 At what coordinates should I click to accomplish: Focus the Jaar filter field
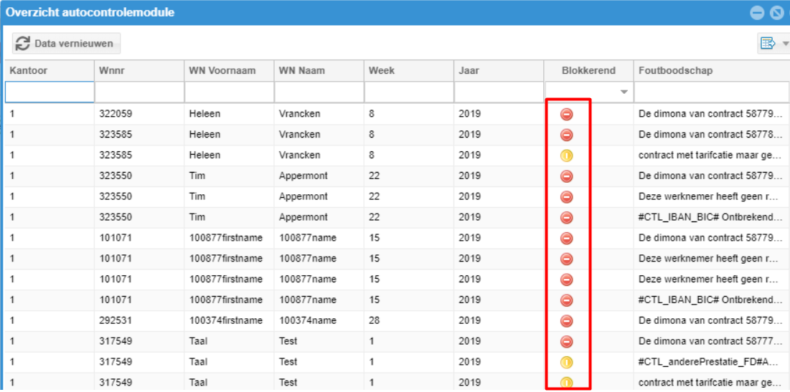(498, 92)
